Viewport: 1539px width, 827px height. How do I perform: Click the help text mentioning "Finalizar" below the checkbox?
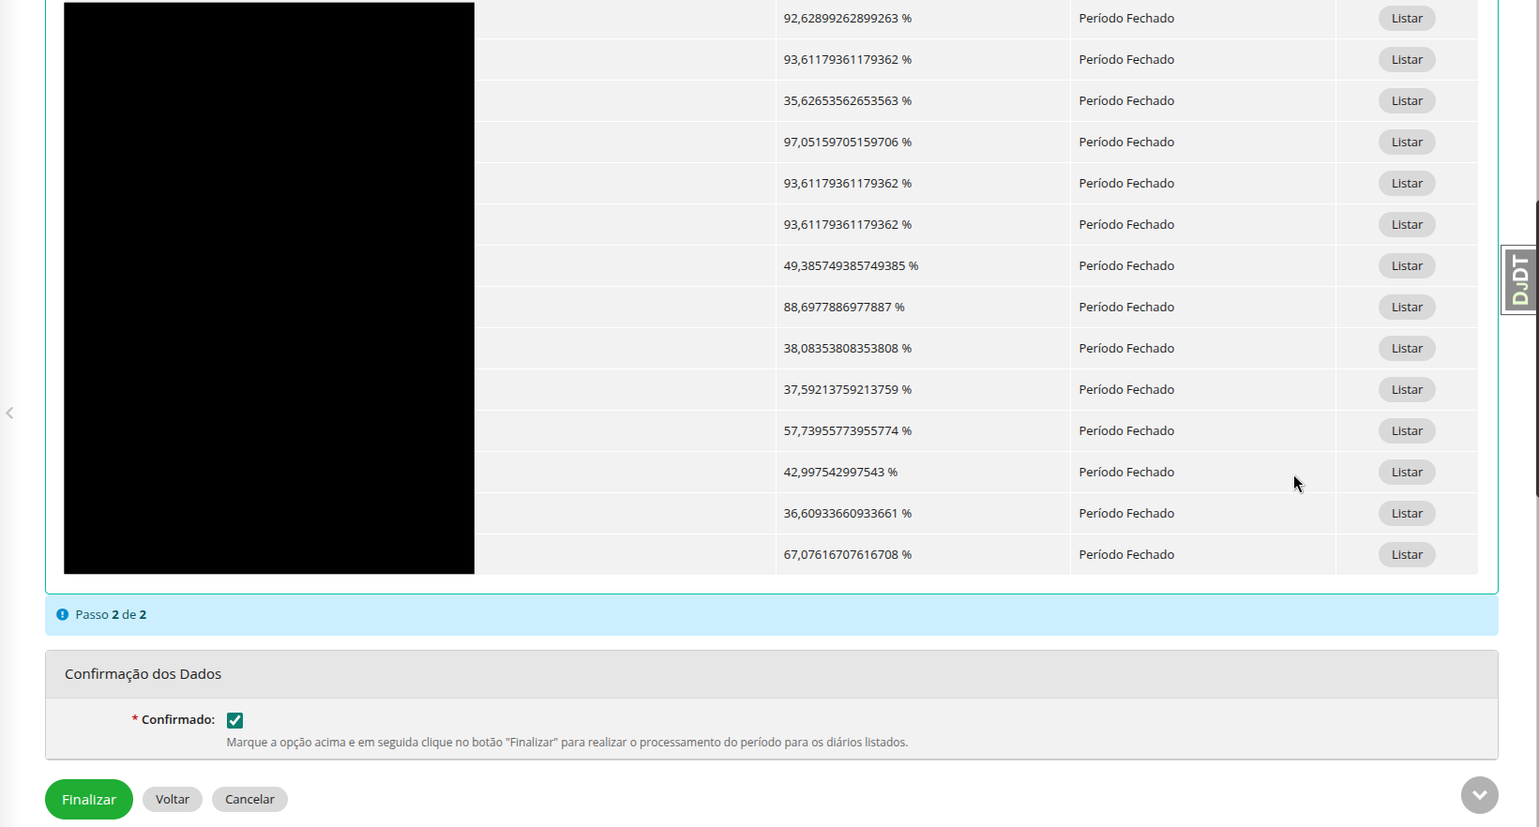point(566,743)
